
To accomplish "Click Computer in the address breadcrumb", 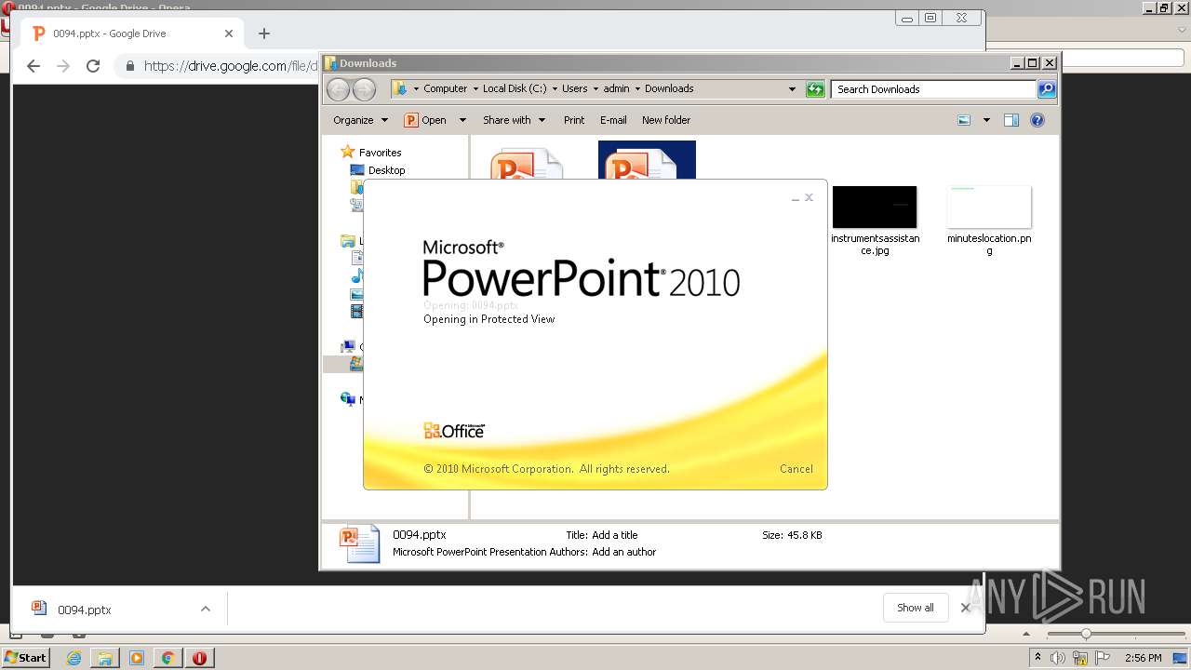I will tap(445, 89).
